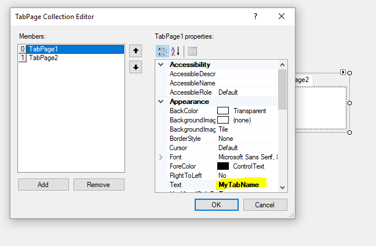
Task: Select TabPage1 in Members list
Action: coord(75,49)
